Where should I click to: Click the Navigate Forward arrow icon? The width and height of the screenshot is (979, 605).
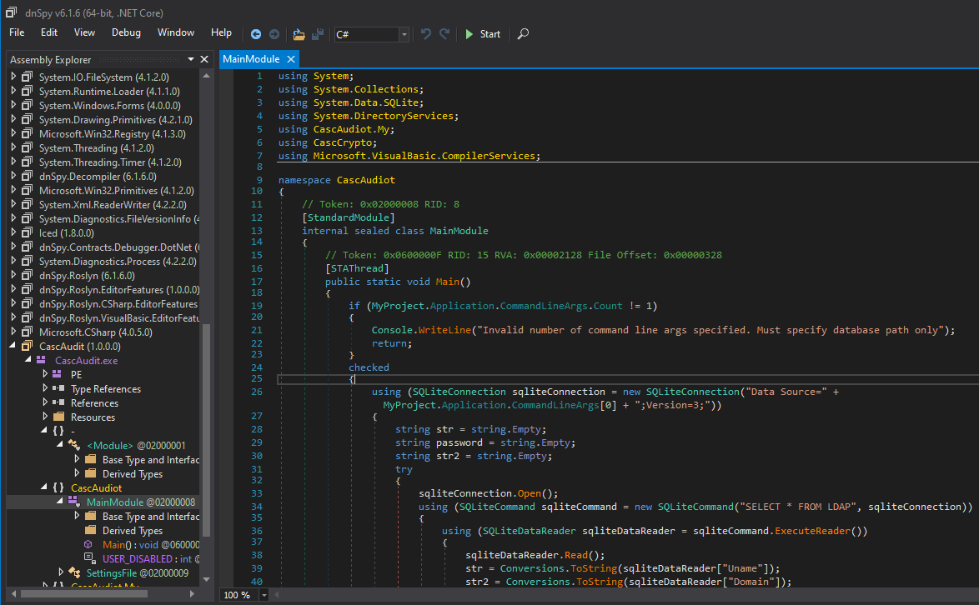coord(274,34)
